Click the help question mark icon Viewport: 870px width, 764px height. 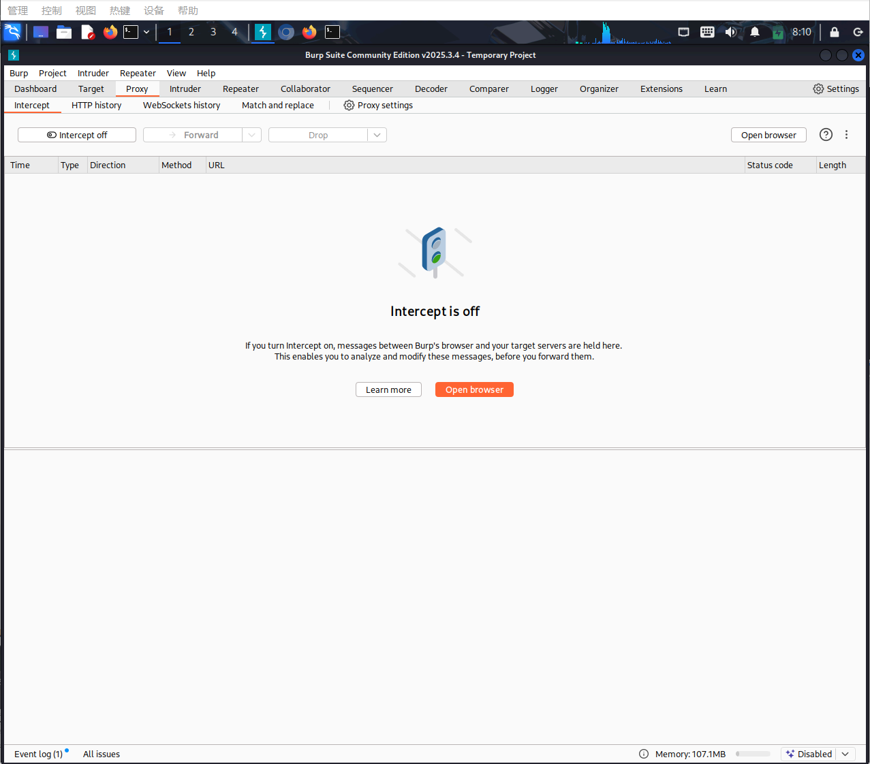826,135
